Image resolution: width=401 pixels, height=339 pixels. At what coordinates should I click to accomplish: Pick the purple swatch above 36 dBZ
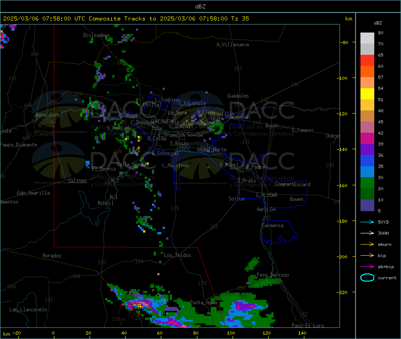(x=367, y=150)
